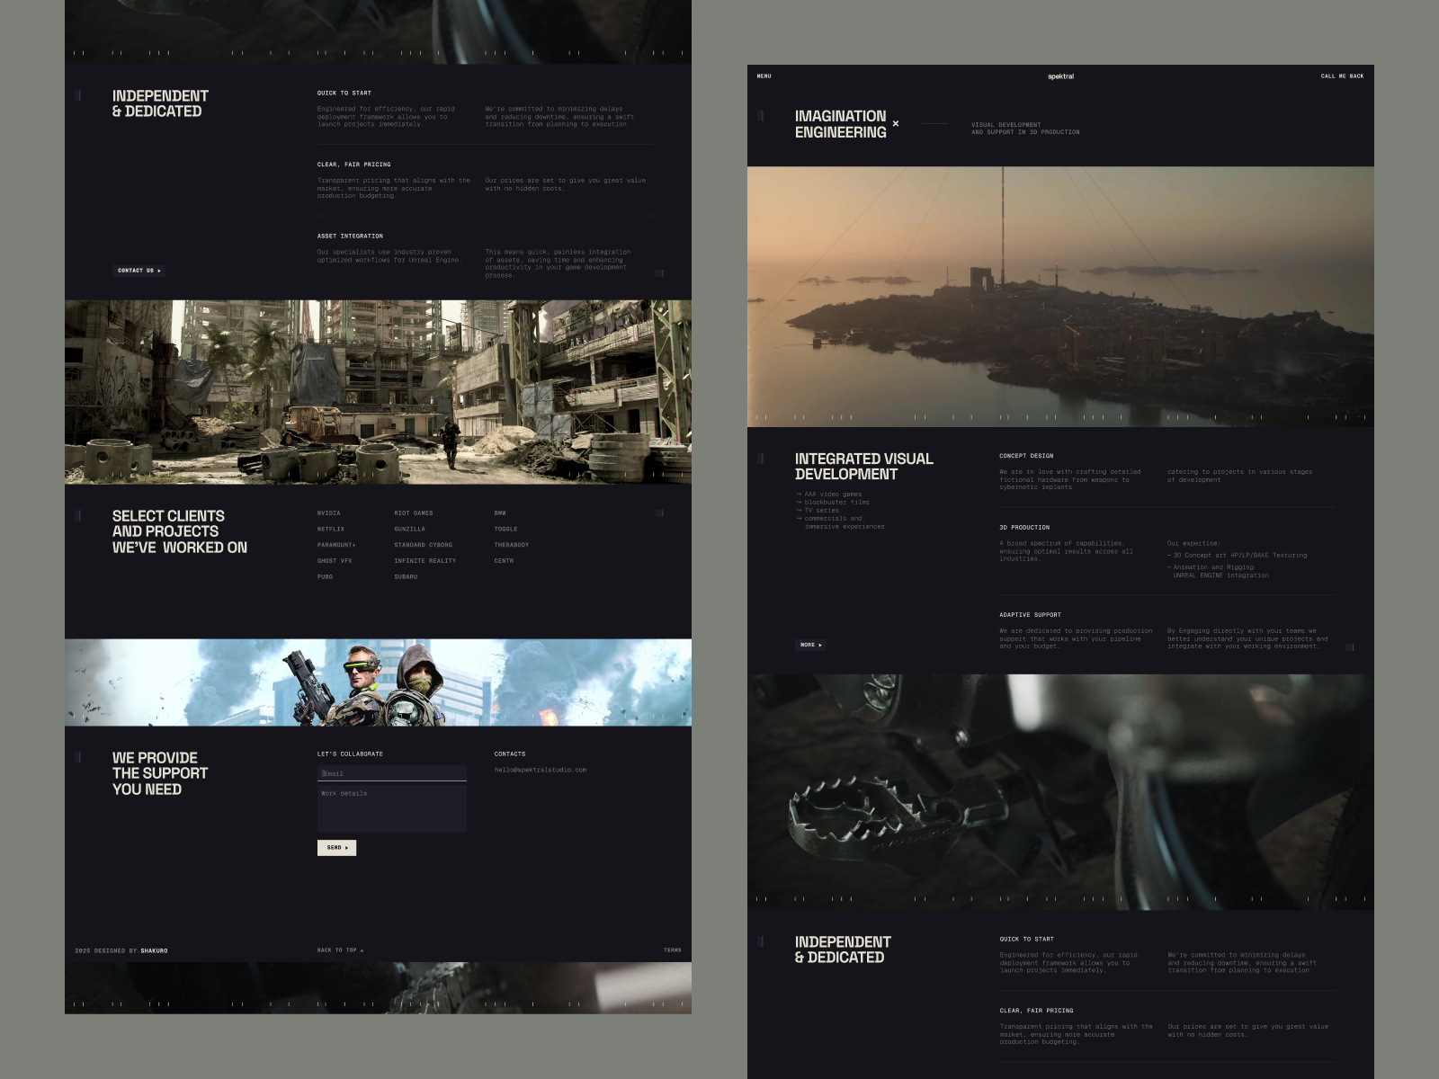Click the TOGGLE client name
The image size is (1439, 1079).
pyautogui.click(x=505, y=530)
